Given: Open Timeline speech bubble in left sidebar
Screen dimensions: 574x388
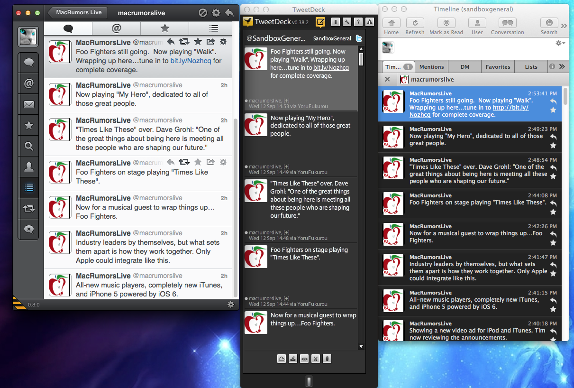Looking at the screenshot, I should pos(29,63).
